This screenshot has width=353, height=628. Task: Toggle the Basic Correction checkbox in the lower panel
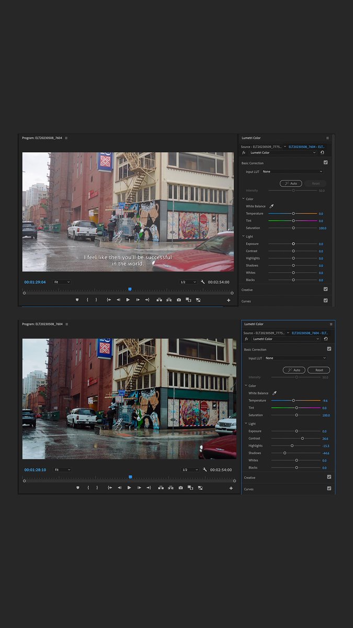[329, 349]
